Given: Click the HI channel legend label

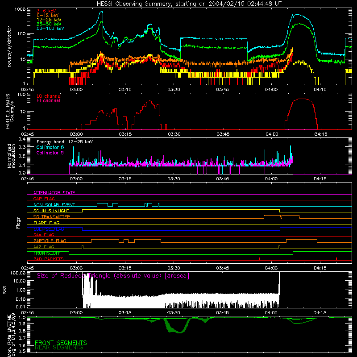Looking at the screenshot, I should [x=49, y=101].
